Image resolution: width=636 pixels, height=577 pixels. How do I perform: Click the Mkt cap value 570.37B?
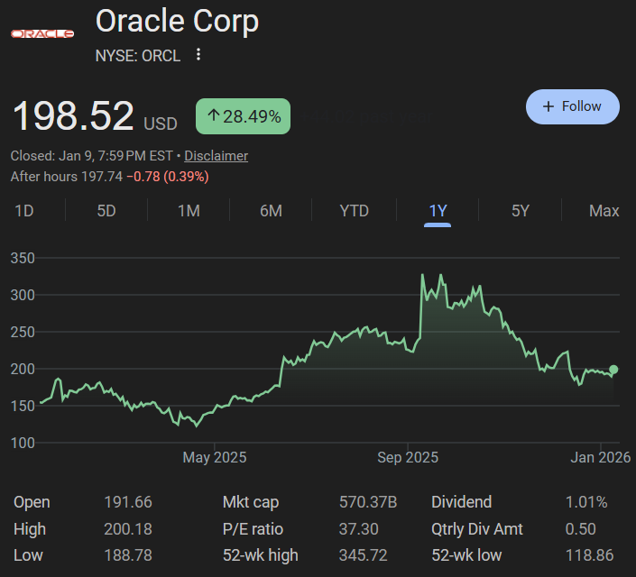tap(368, 502)
